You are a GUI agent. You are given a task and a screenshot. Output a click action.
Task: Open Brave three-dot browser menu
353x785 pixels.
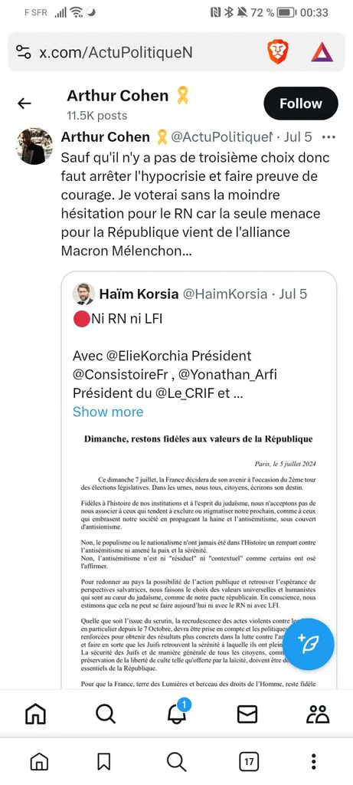(313, 762)
